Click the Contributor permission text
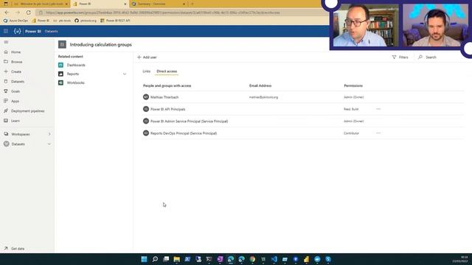The image size is (472, 265). (351, 133)
